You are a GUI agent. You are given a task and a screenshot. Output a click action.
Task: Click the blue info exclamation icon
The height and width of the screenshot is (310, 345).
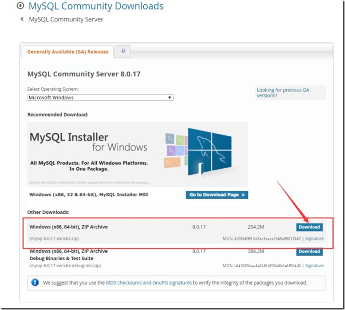pyautogui.click(x=35, y=282)
